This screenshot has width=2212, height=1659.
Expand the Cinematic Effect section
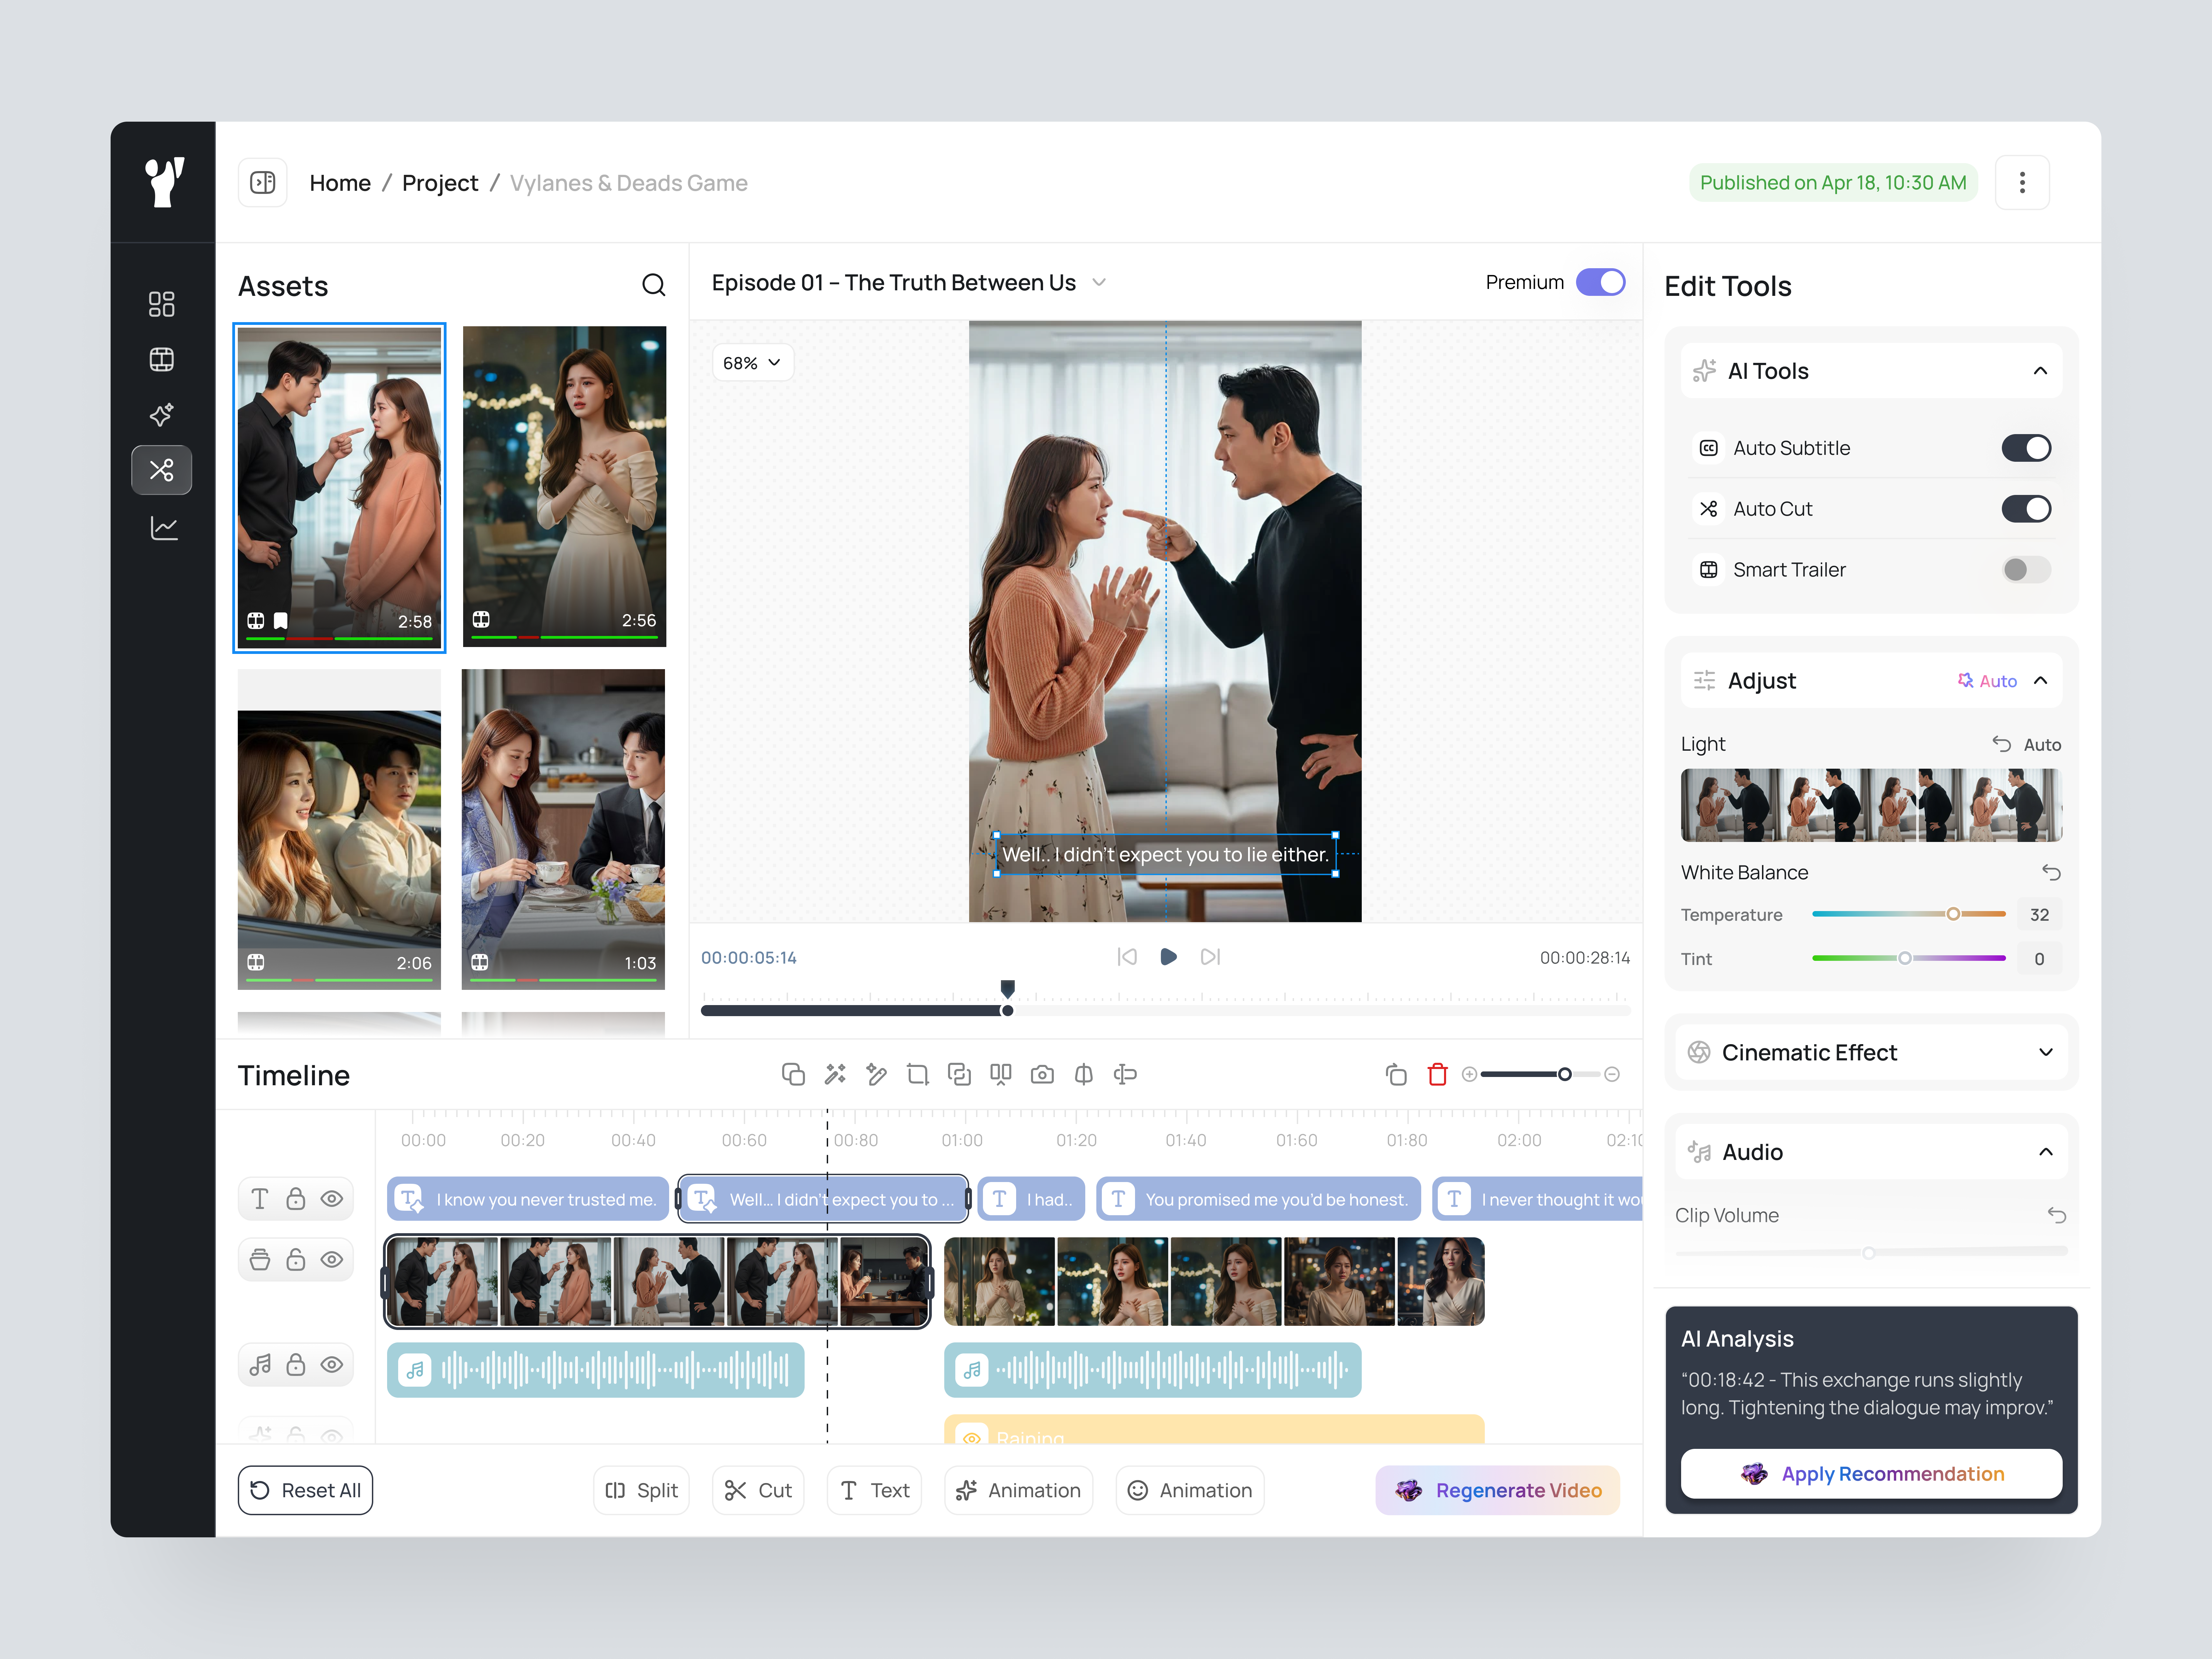click(2046, 1053)
